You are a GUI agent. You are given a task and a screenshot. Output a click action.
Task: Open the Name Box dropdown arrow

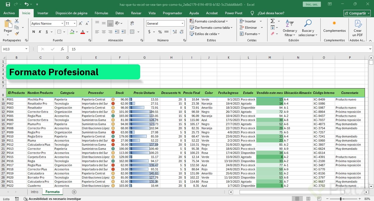point(27,49)
